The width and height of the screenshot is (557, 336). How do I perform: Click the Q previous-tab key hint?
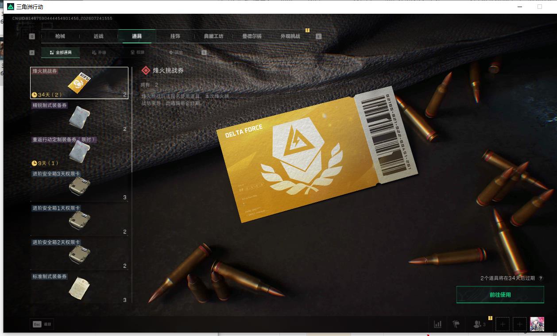pos(32,36)
